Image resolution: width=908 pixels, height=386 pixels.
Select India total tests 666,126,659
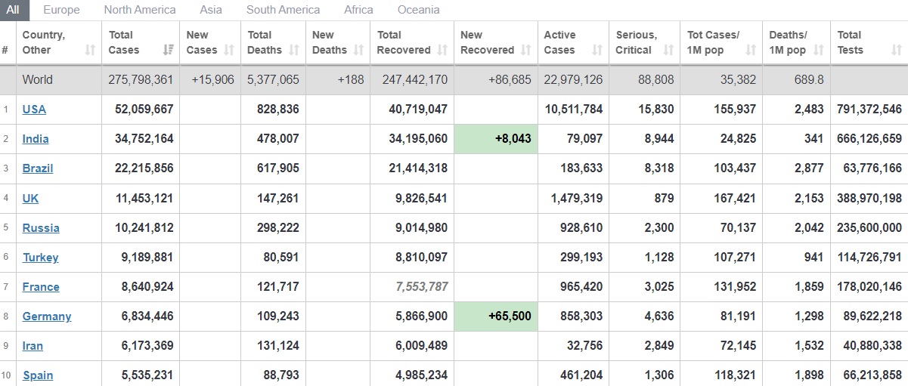[869, 139]
